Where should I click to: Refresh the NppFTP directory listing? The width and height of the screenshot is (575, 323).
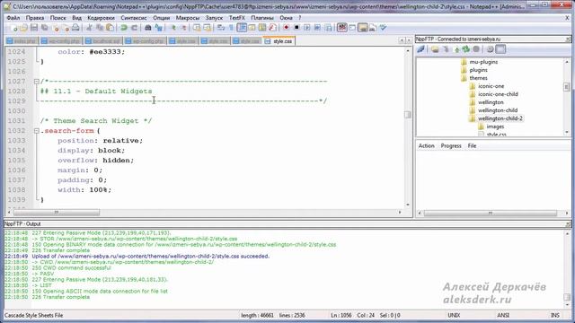click(465, 49)
